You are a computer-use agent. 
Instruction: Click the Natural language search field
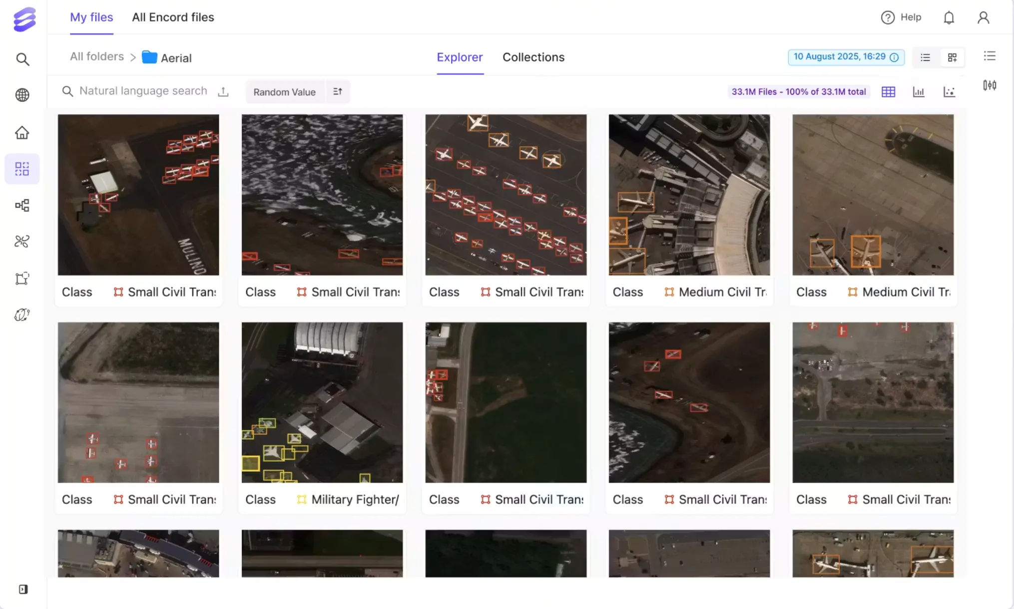[143, 91]
